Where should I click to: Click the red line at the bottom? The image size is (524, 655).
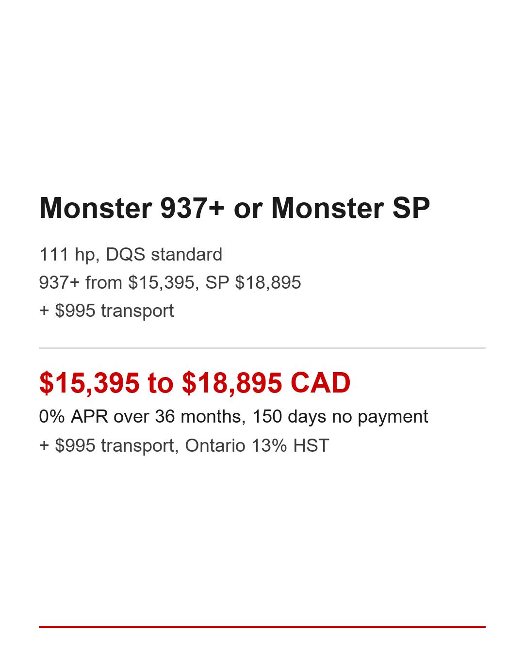pos(262,627)
